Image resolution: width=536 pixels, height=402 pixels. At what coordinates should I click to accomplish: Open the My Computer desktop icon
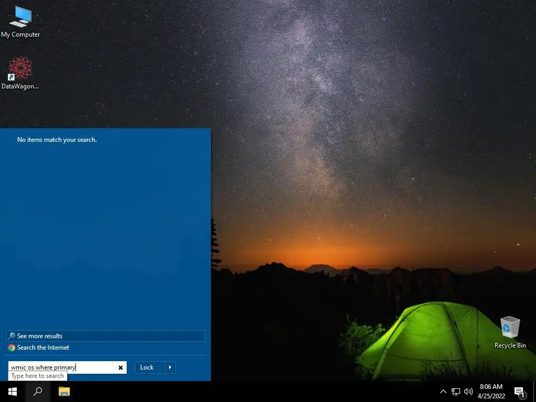pyautogui.click(x=20, y=21)
